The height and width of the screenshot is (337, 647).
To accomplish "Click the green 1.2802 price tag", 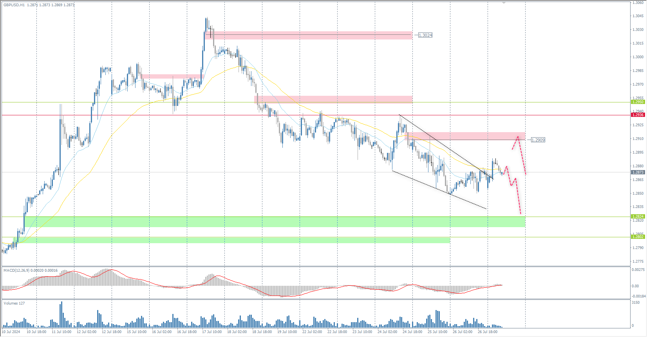I will (x=638, y=237).
